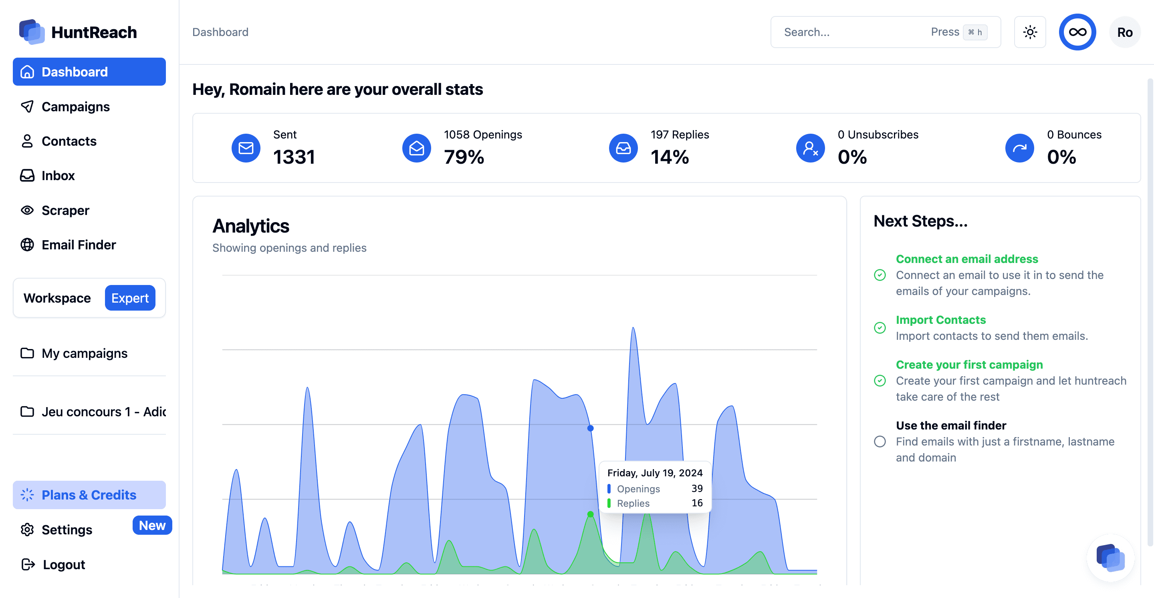Click the Sent envelope icon

tap(246, 148)
